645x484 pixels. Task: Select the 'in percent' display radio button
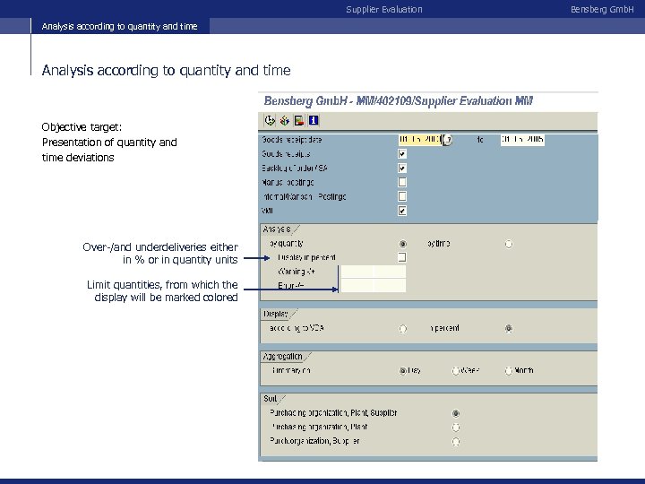(x=509, y=328)
